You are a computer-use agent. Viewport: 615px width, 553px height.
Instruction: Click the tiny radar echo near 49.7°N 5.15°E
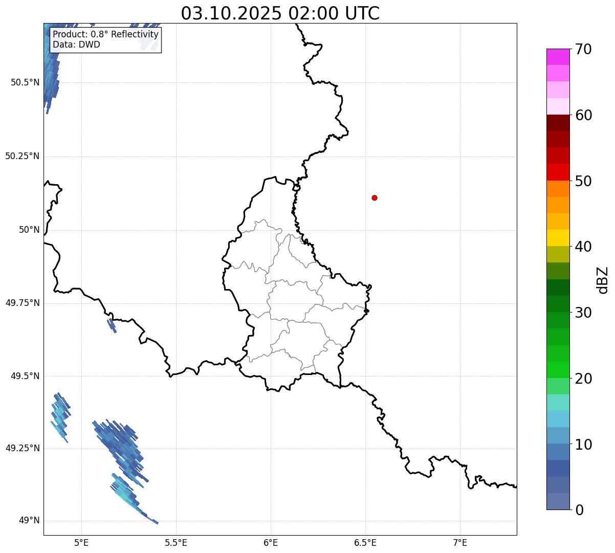[112, 325]
